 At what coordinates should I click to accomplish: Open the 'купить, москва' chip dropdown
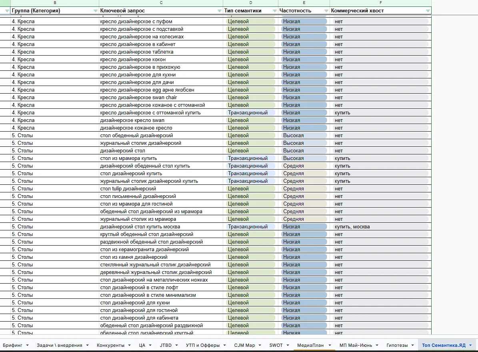[x=380, y=227]
